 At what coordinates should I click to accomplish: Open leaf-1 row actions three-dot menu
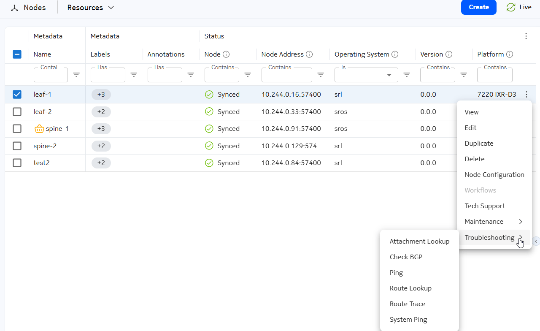pyautogui.click(x=526, y=95)
